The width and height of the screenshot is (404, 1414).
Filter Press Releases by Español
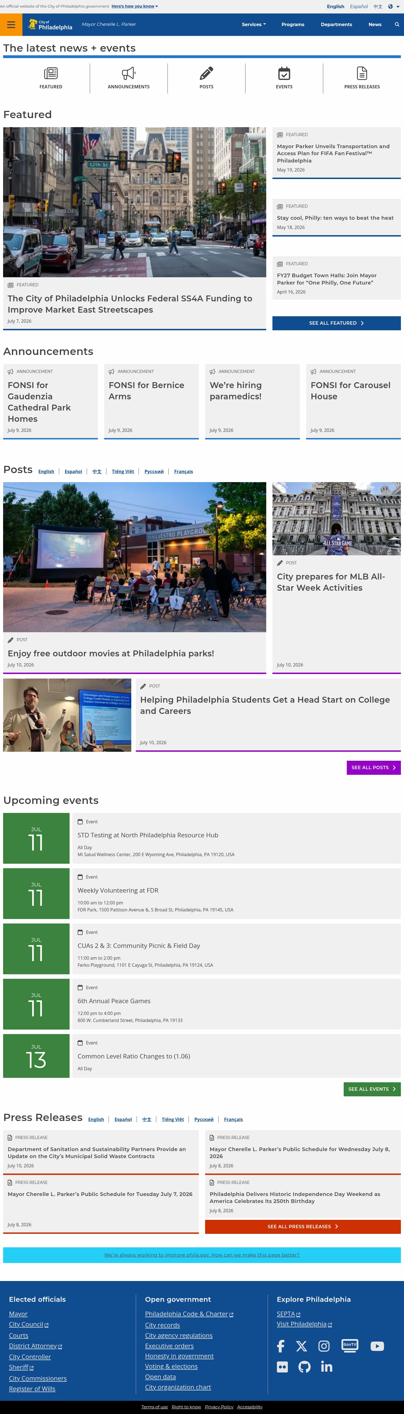pyautogui.click(x=123, y=1119)
